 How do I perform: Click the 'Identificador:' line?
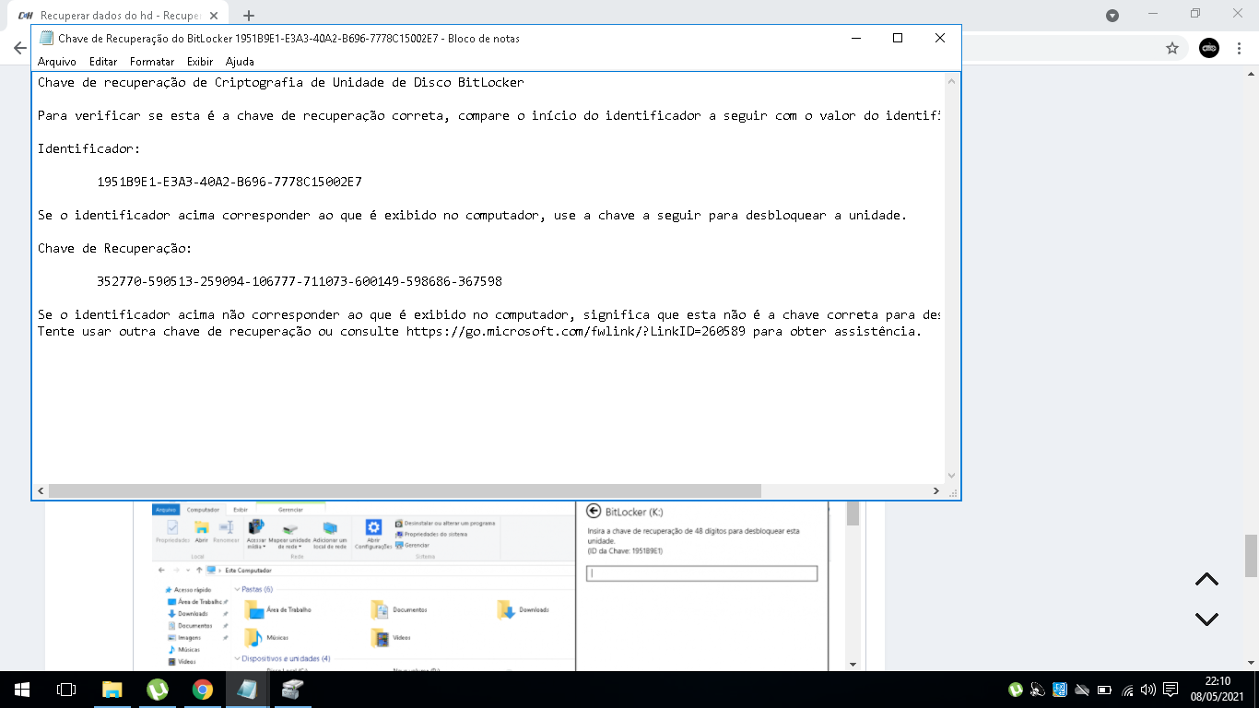click(x=89, y=148)
